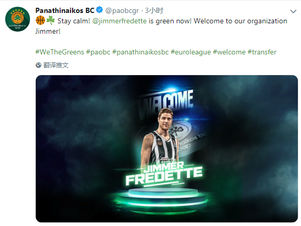This screenshot has height=226, width=301.
Task: Click the blue verified badge icon
Action: click(99, 10)
